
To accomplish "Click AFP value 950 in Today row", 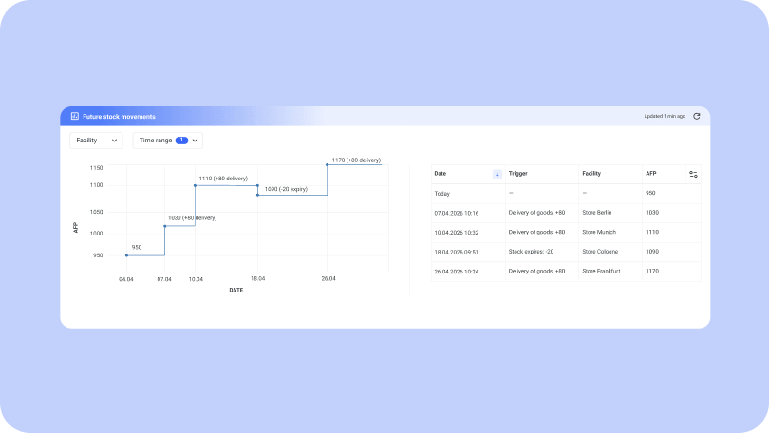I will (650, 193).
